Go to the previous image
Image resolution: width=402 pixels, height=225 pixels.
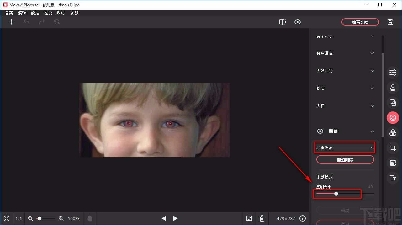click(164, 218)
